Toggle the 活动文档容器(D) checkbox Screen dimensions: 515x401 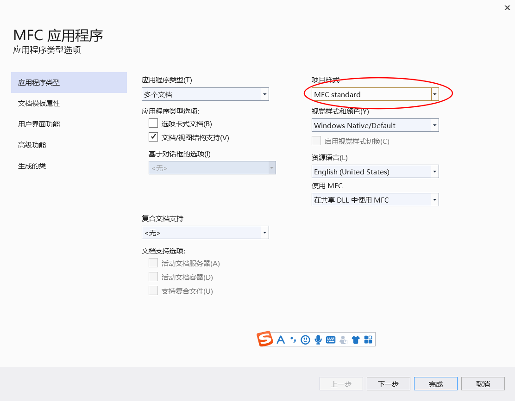(x=153, y=277)
